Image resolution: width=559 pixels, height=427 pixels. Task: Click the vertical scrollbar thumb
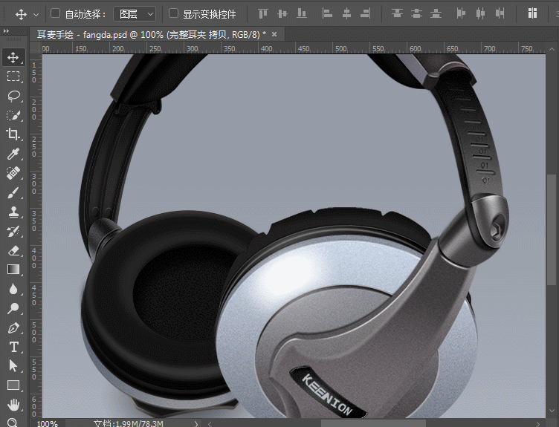point(552,229)
